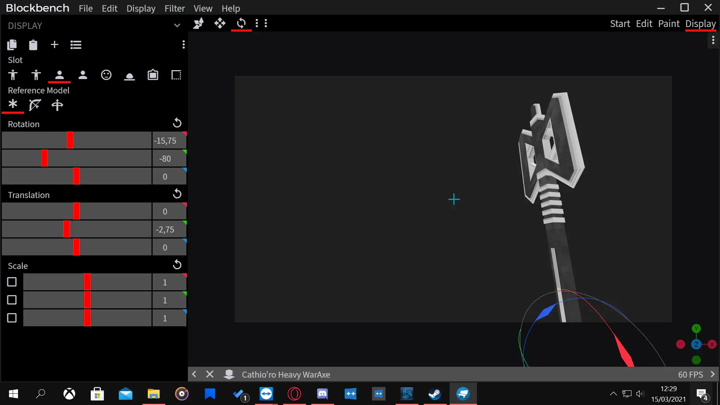Open the File menu
Screen dimensions: 720x405
click(85, 8)
